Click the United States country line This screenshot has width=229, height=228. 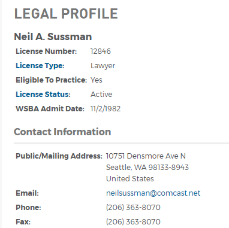[130, 179]
